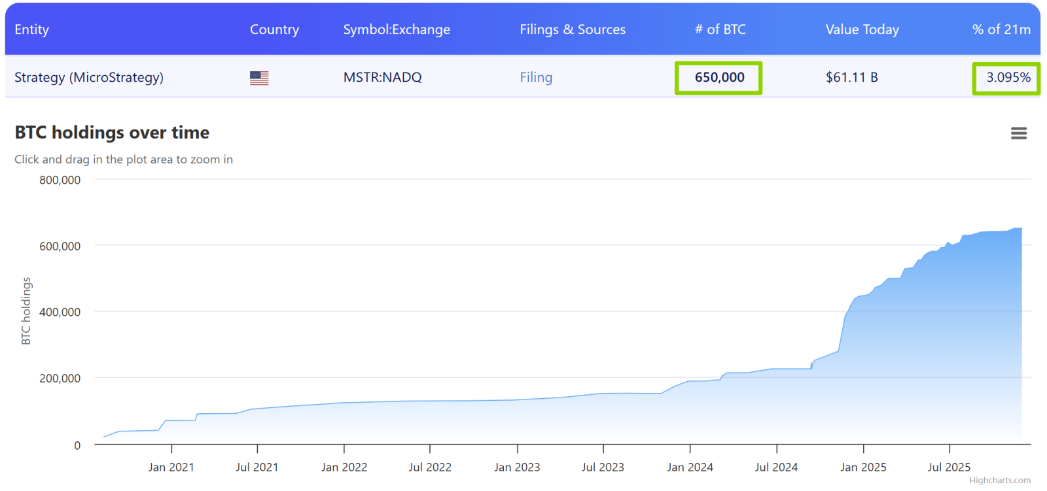The height and width of the screenshot is (491, 1047).
Task: Click the highlighted 3.095% value
Action: [x=1008, y=78]
